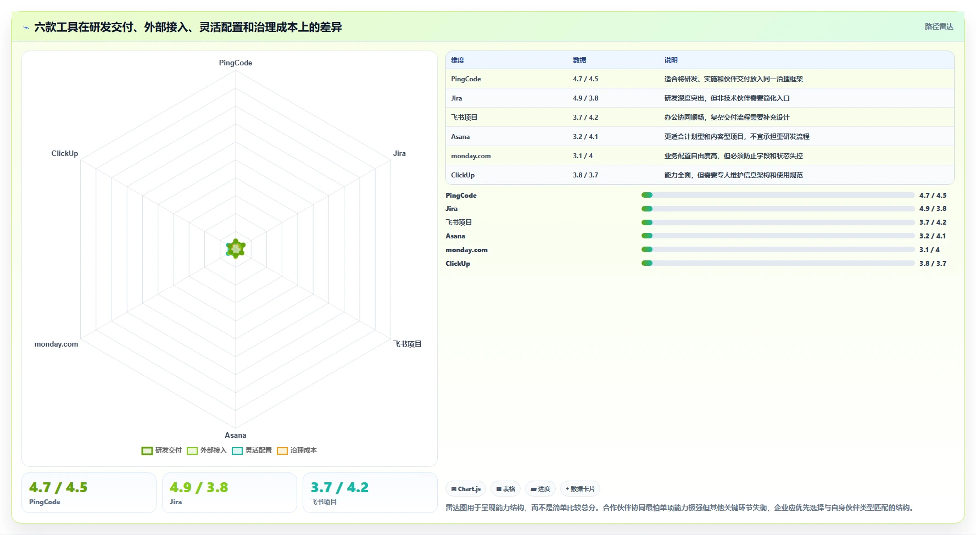The image size is (976, 535).
Task: Click description 研发深度突出,但非技术伙伴需要简化入口
Action: [727, 98]
